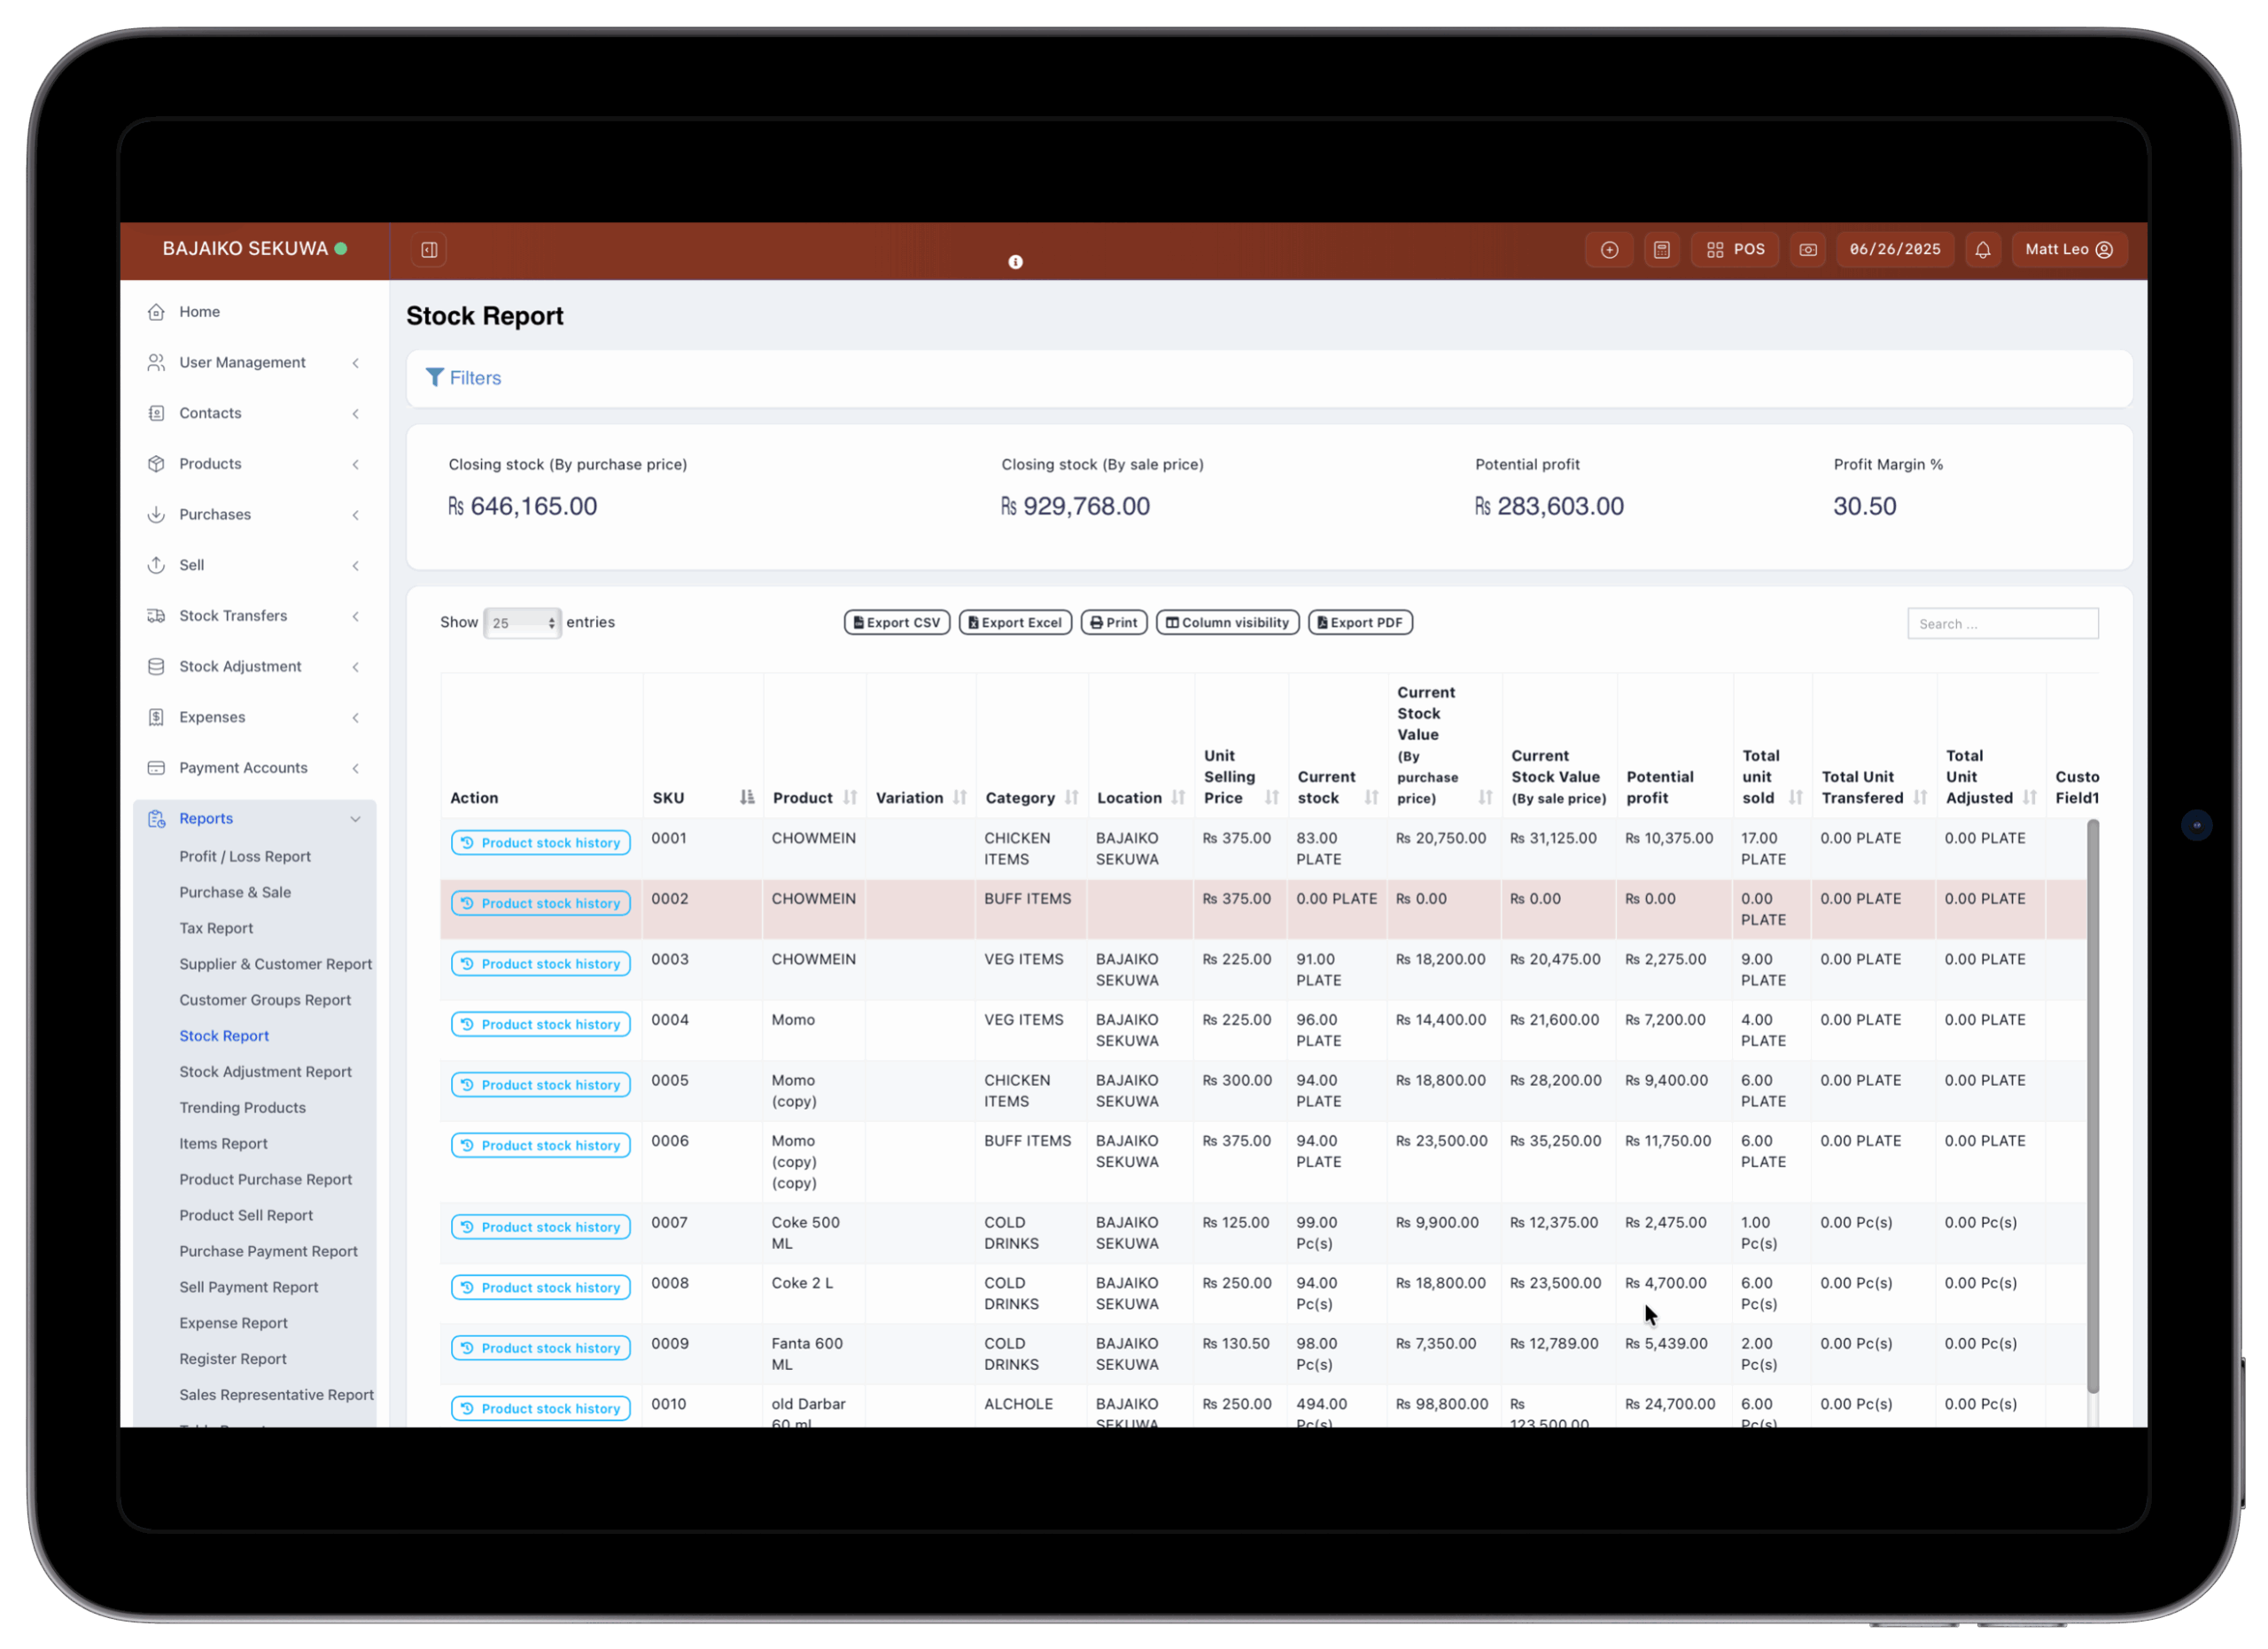Click the Home icon in sidebar
2268x1649 pixels.
(x=156, y=312)
